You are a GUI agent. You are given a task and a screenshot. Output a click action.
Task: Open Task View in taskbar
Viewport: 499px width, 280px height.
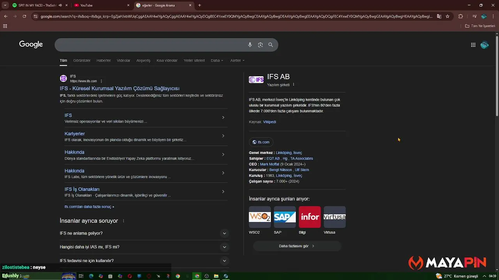[x=81, y=276]
